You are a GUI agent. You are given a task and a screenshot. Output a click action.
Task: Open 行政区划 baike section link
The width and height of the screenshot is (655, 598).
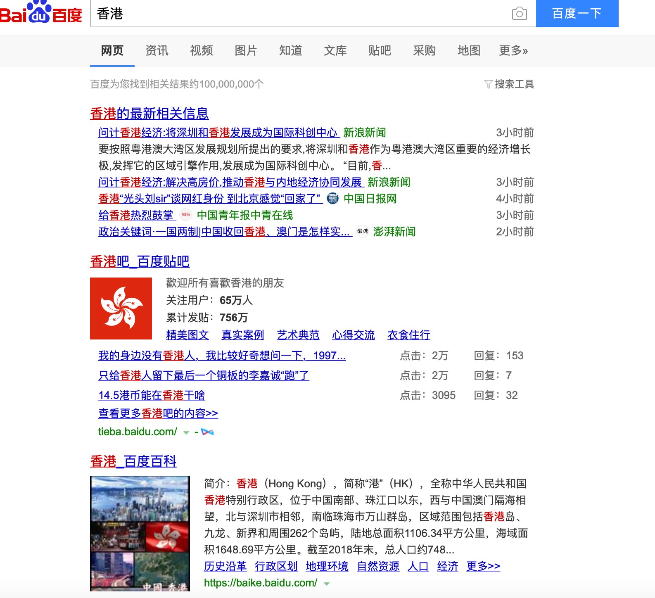pyautogui.click(x=276, y=566)
